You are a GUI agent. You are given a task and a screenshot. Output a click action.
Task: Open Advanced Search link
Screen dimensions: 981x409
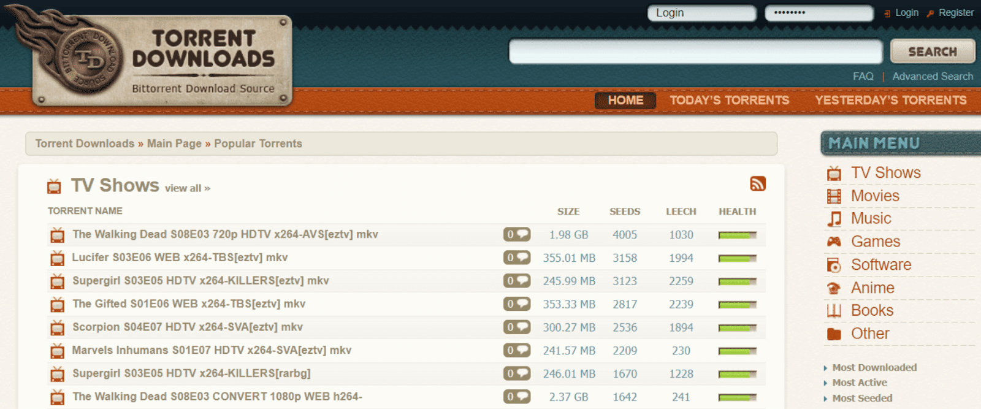click(x=933, y=77)
